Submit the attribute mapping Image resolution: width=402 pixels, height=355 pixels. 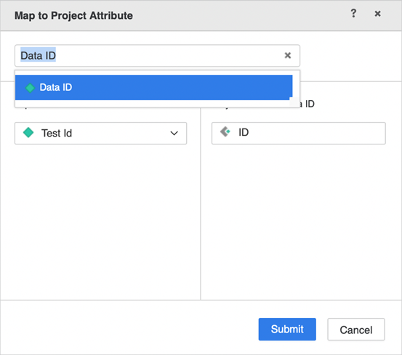pyautogui.click(x=287, y=329)
